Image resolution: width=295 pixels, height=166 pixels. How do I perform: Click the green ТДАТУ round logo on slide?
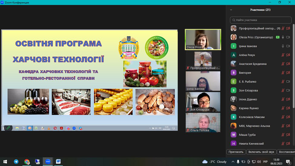tap(157, 48)
